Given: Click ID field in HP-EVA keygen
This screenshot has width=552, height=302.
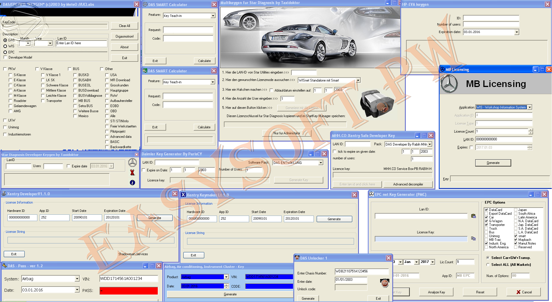Looking at the screenshot, I should point(491,18).
